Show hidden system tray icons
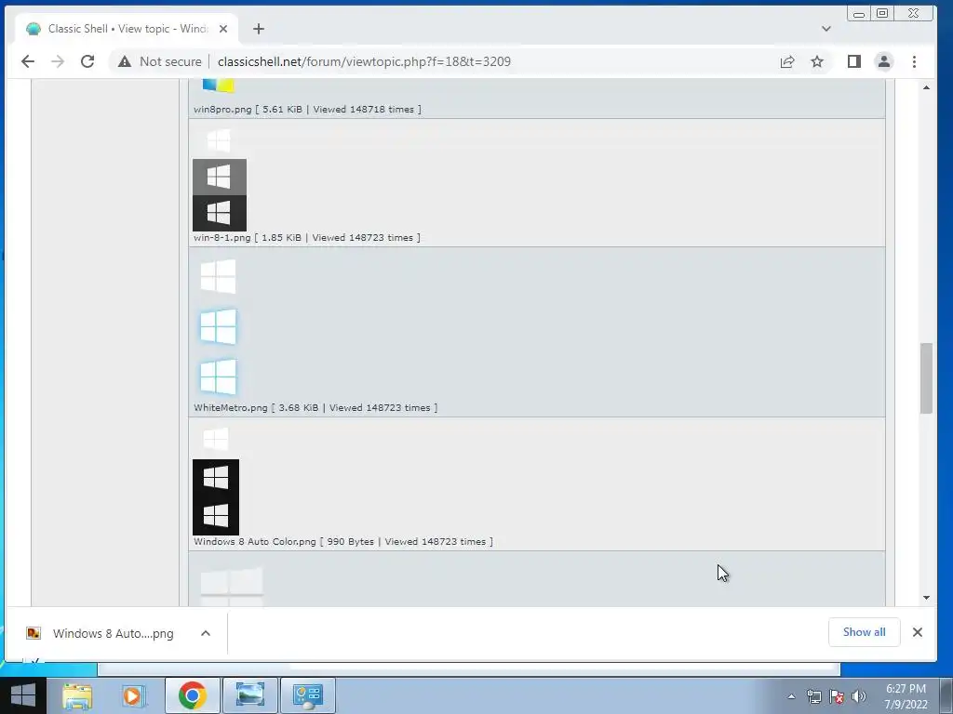 (x=791, y=696)
